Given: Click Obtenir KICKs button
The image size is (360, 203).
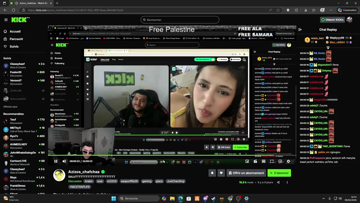Looking at the screenshot, I should point(332,20).
